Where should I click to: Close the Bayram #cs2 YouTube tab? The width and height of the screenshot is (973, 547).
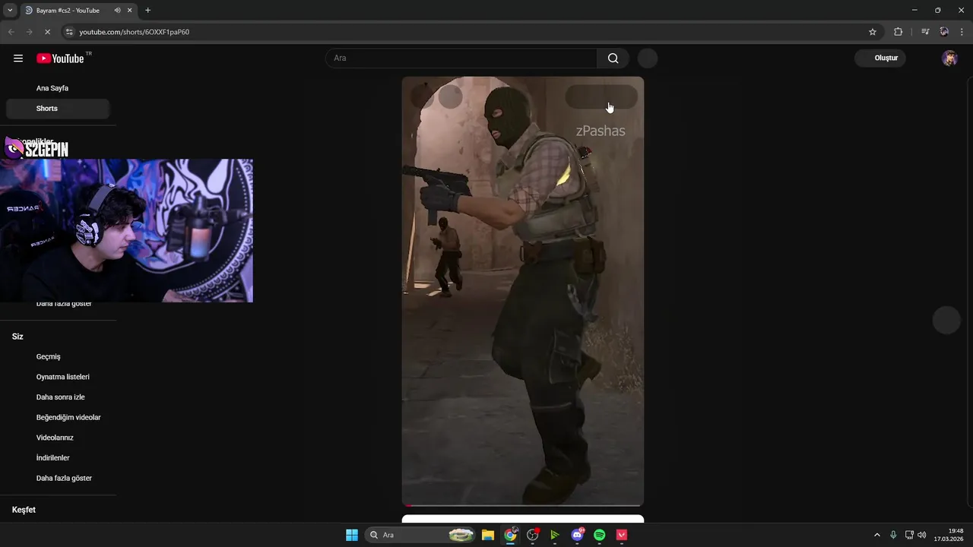(131, 11)
